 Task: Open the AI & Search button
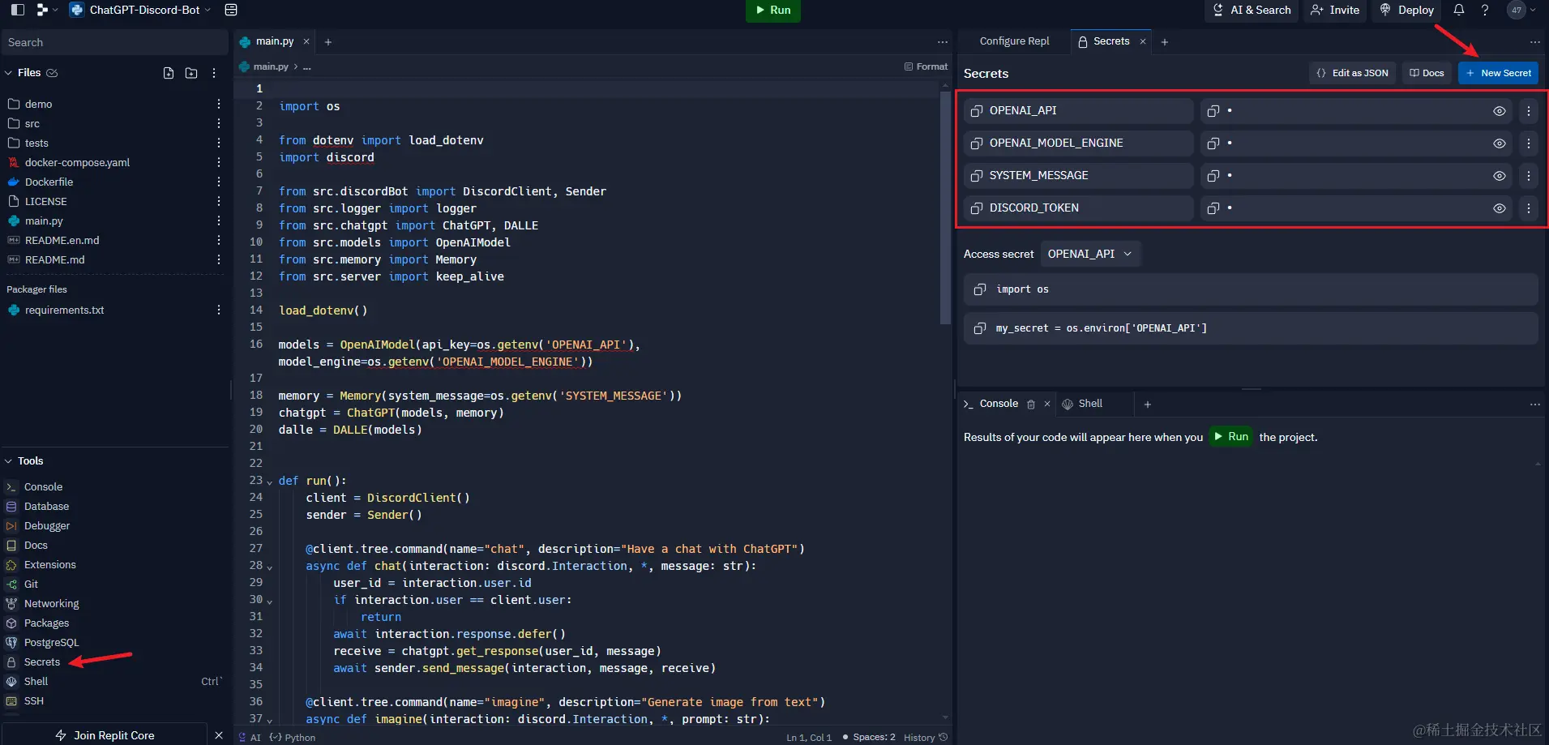tap(1252, 10)
